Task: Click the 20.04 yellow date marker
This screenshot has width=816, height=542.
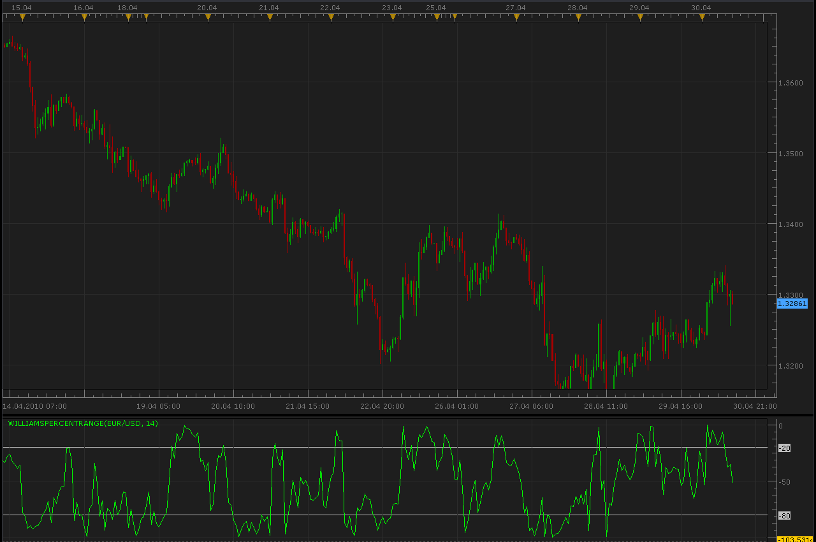Action: click(x=208, y=17)
